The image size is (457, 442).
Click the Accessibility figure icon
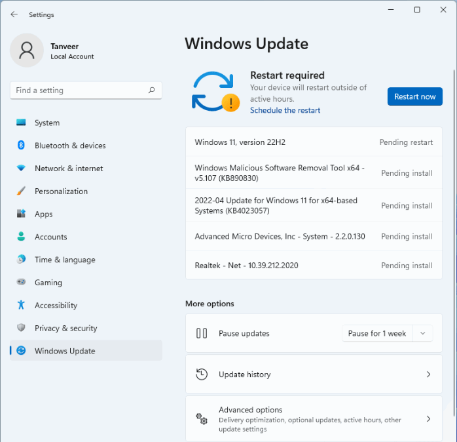click(x=21, y=304)
